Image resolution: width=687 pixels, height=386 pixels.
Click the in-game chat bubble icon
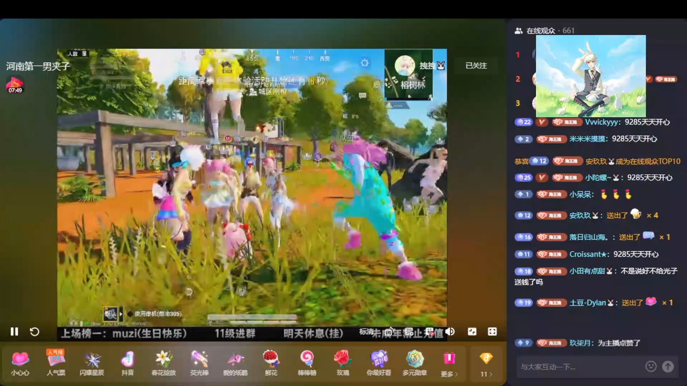click(x=362, y=95)
